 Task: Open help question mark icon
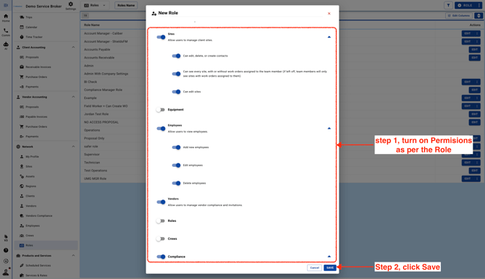coord(6,250)
